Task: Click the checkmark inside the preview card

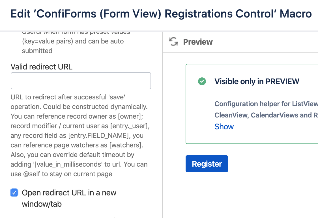Action: click(202, 81)
